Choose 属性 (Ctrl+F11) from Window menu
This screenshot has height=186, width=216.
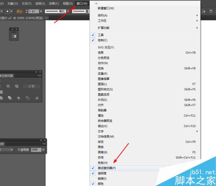click(145, 115)
